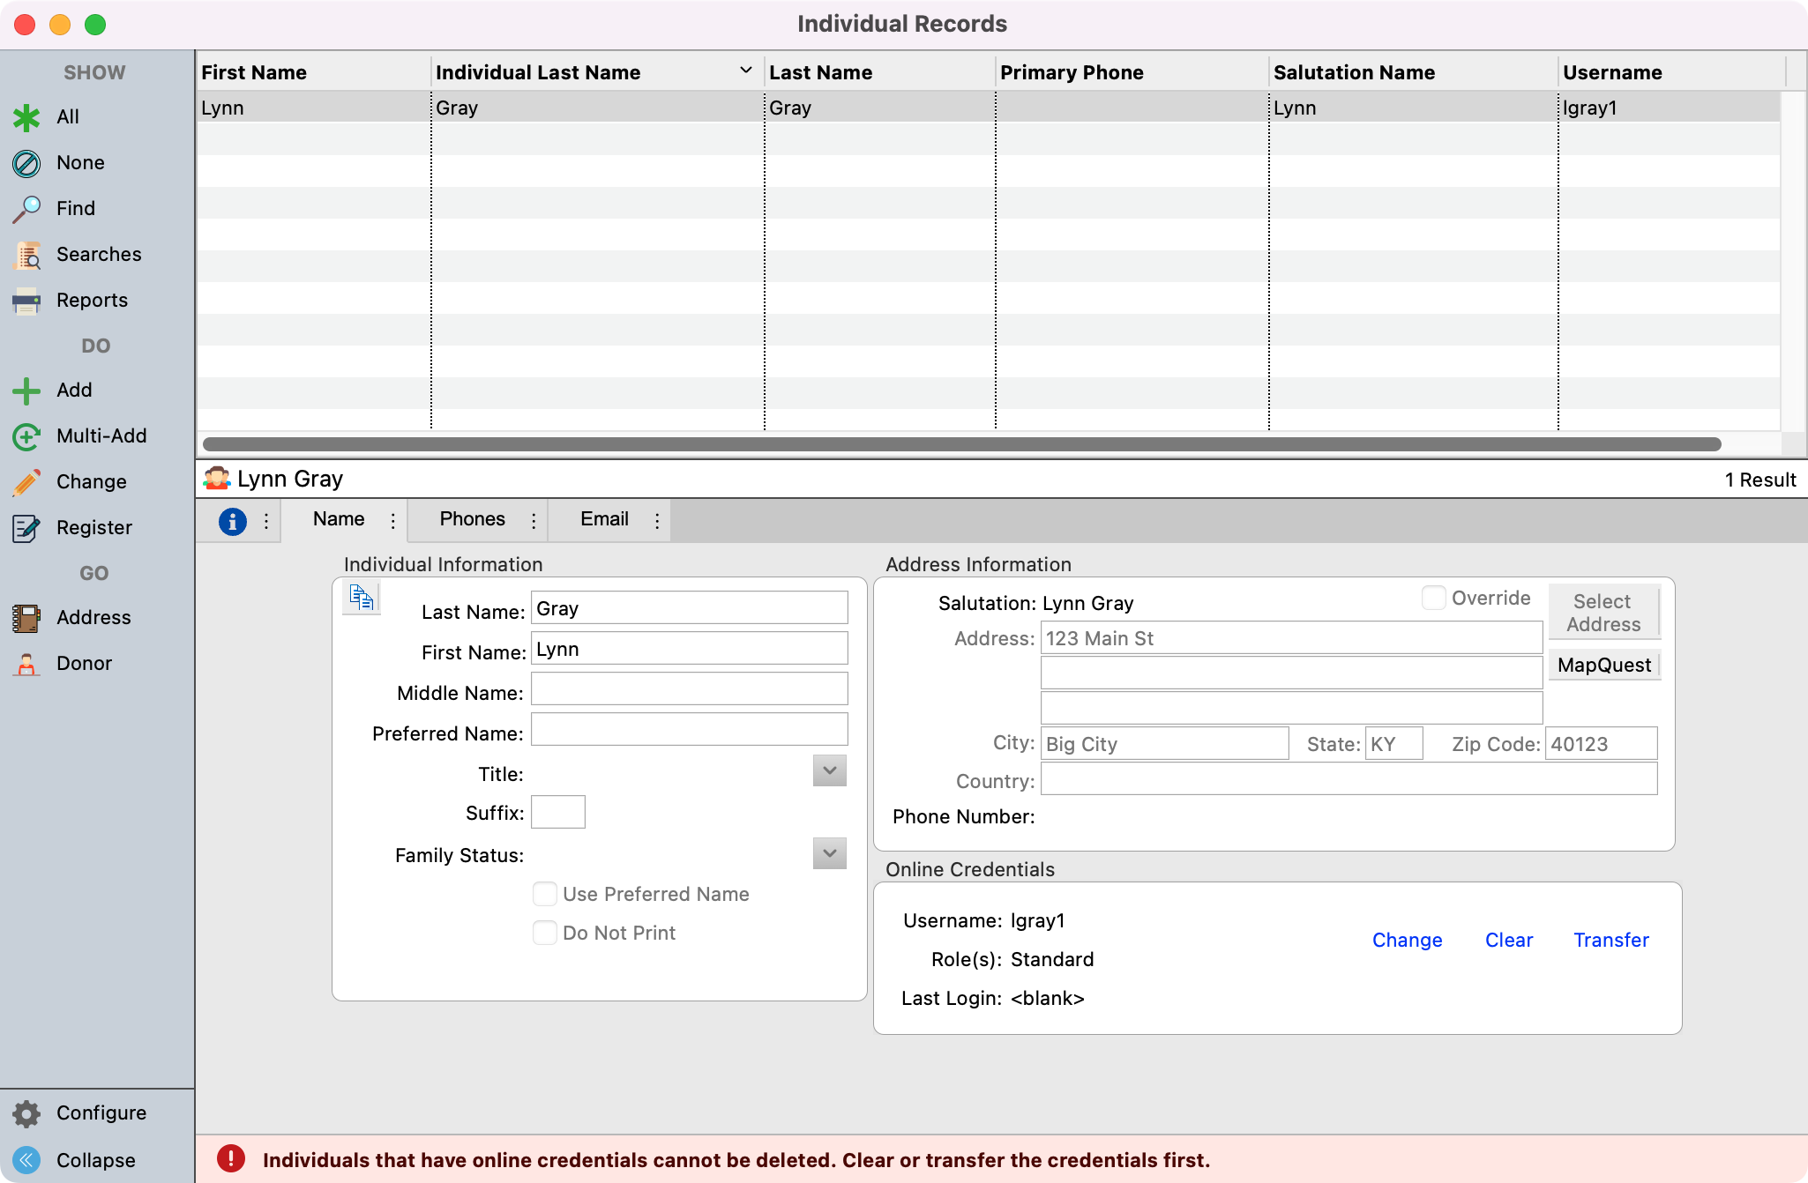Image resolution: width=1808 pixels, height=1183 pixels.
Task: Open the Title dropdown
Action: (829, 770)
